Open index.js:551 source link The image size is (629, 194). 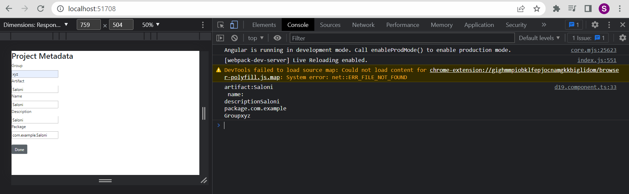click(x=597, y=60)
